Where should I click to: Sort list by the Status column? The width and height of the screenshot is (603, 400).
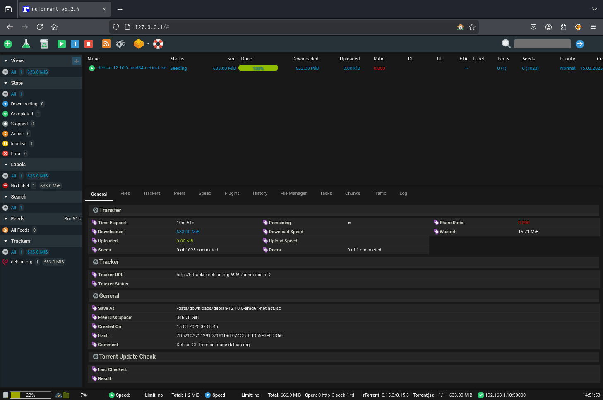(x=177, y=59)
